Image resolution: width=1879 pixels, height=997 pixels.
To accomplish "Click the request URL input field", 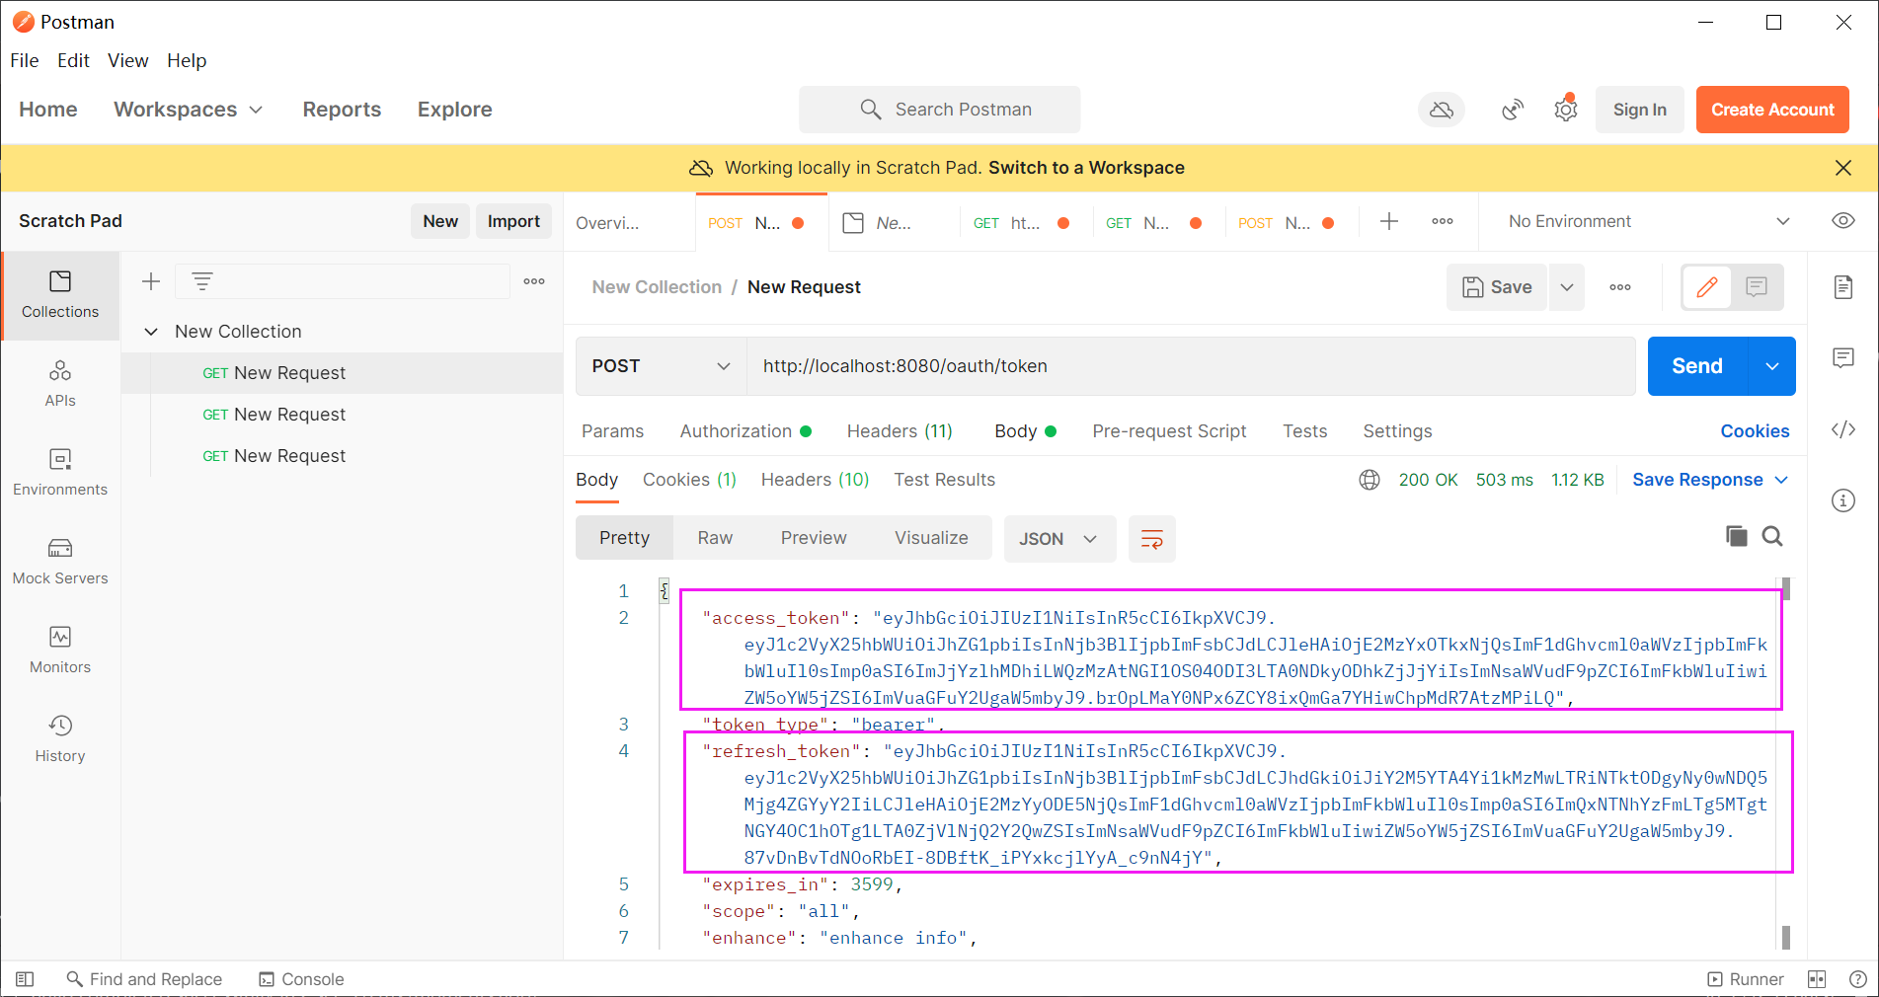I will click(1191, 366).
